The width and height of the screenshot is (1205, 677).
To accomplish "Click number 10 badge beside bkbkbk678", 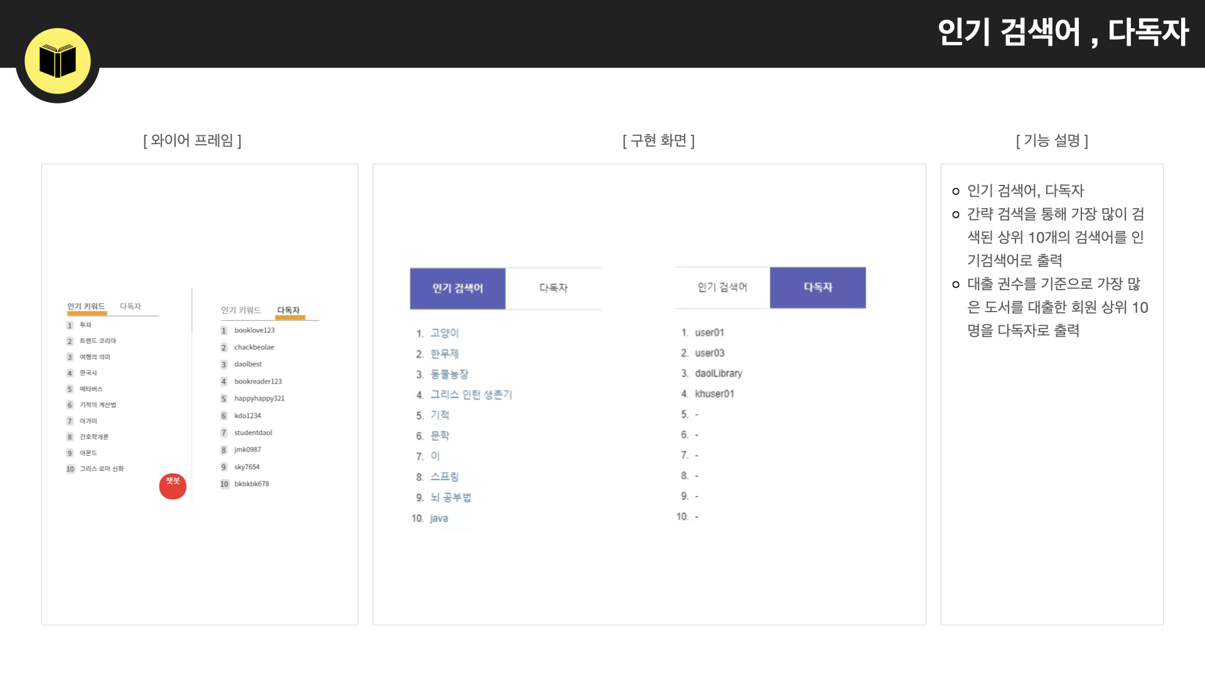I will (x=224, y=484).
